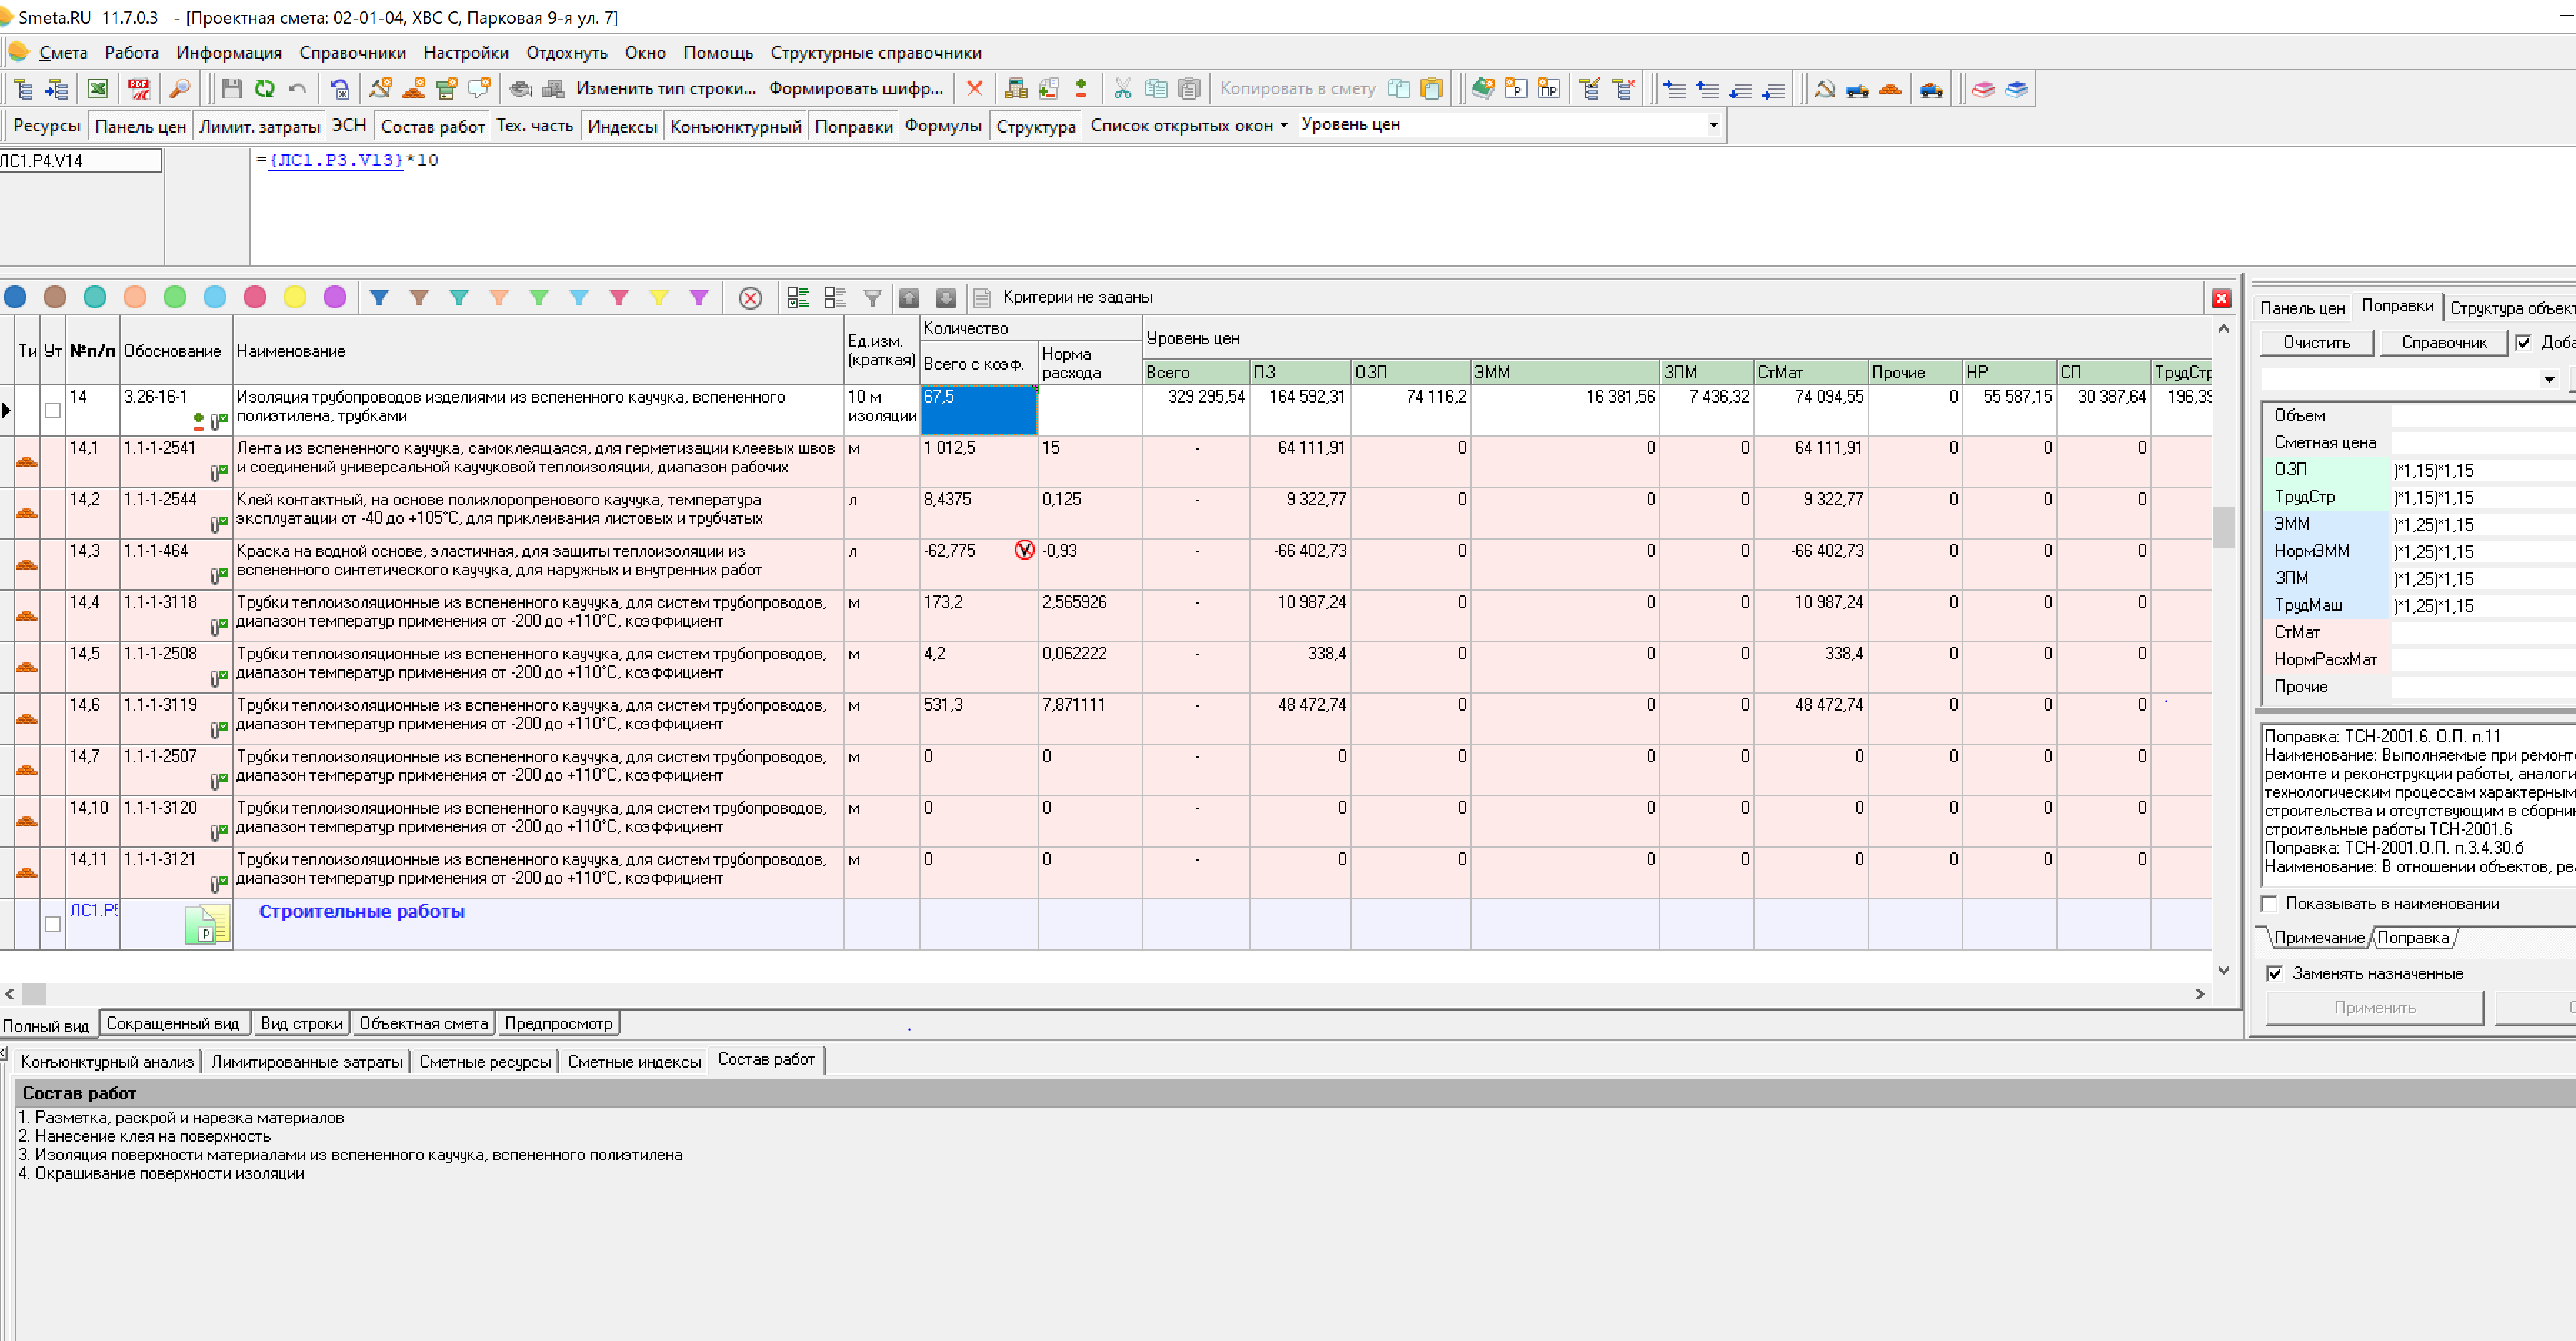2576x1341 pixels.
Task: Click the PDF-adjacent tree-list icon at toolbar start
Action: coord(24,89)
